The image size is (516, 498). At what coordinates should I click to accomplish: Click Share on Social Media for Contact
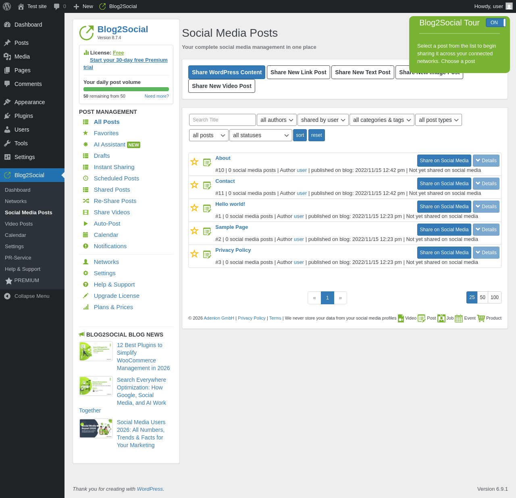click(x=444, y=184)
